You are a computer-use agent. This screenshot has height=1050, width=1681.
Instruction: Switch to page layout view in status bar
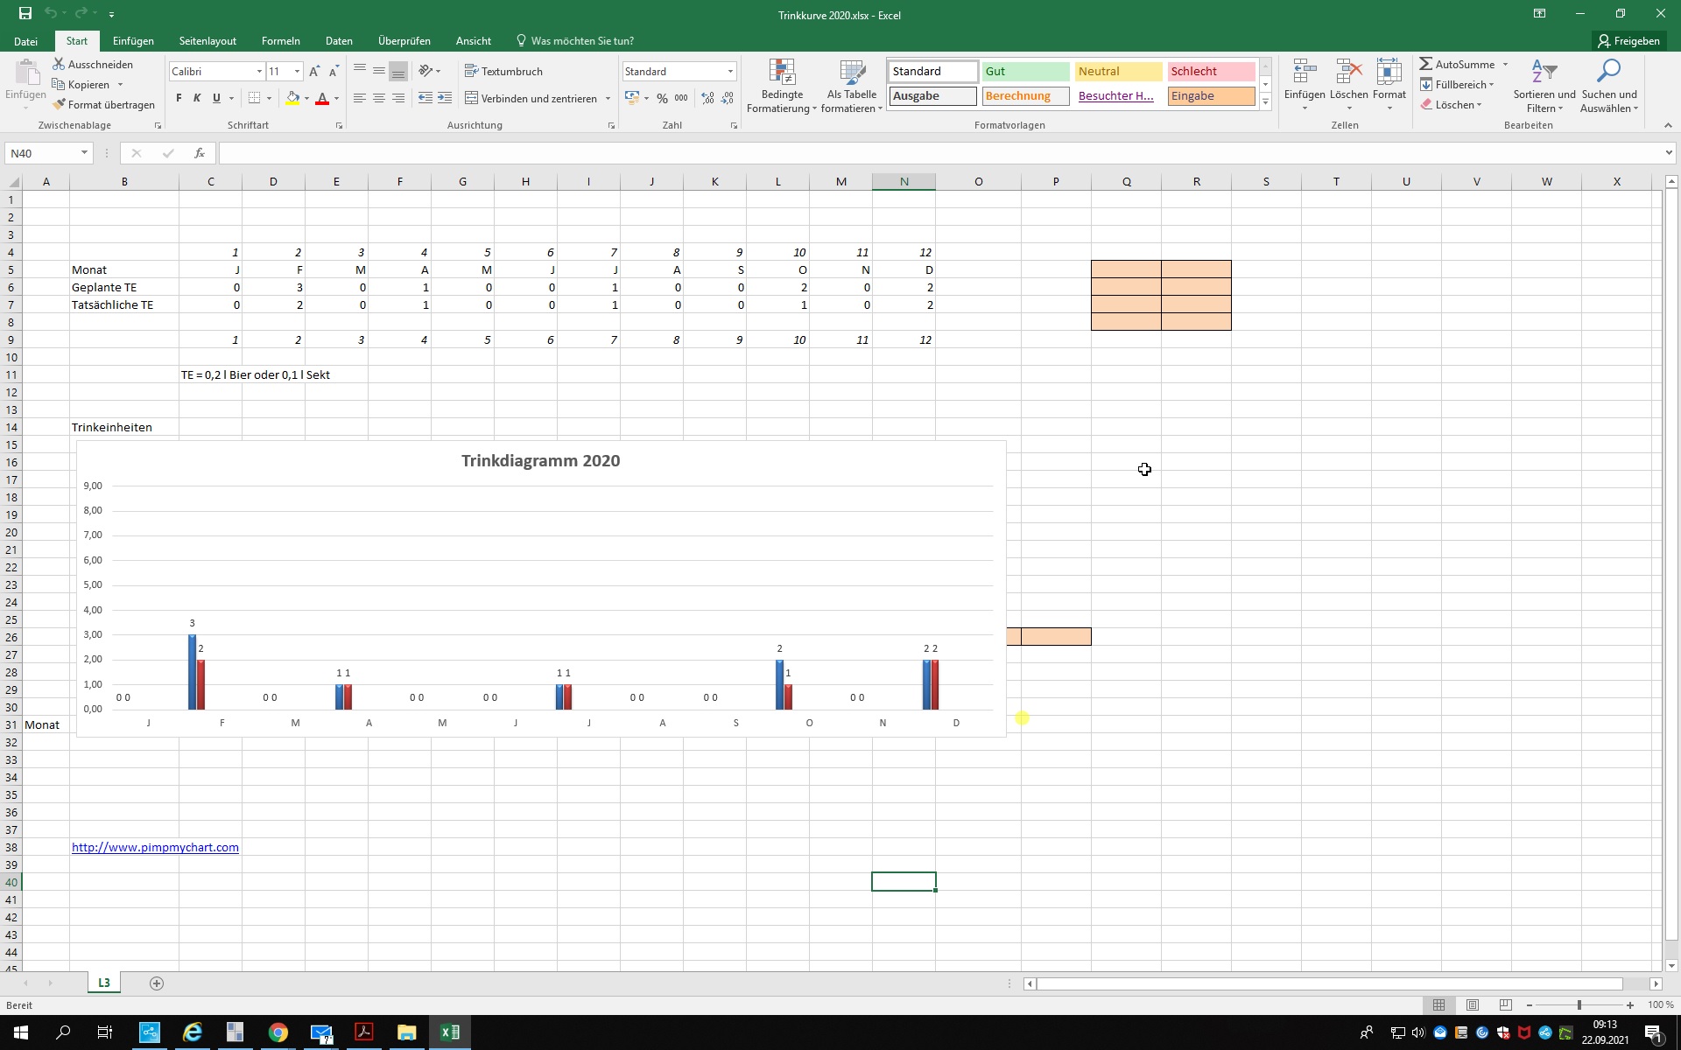[x=1473, y=1004]
